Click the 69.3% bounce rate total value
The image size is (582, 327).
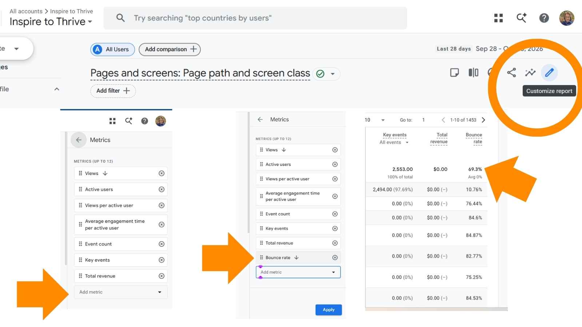tap(475, 169)
